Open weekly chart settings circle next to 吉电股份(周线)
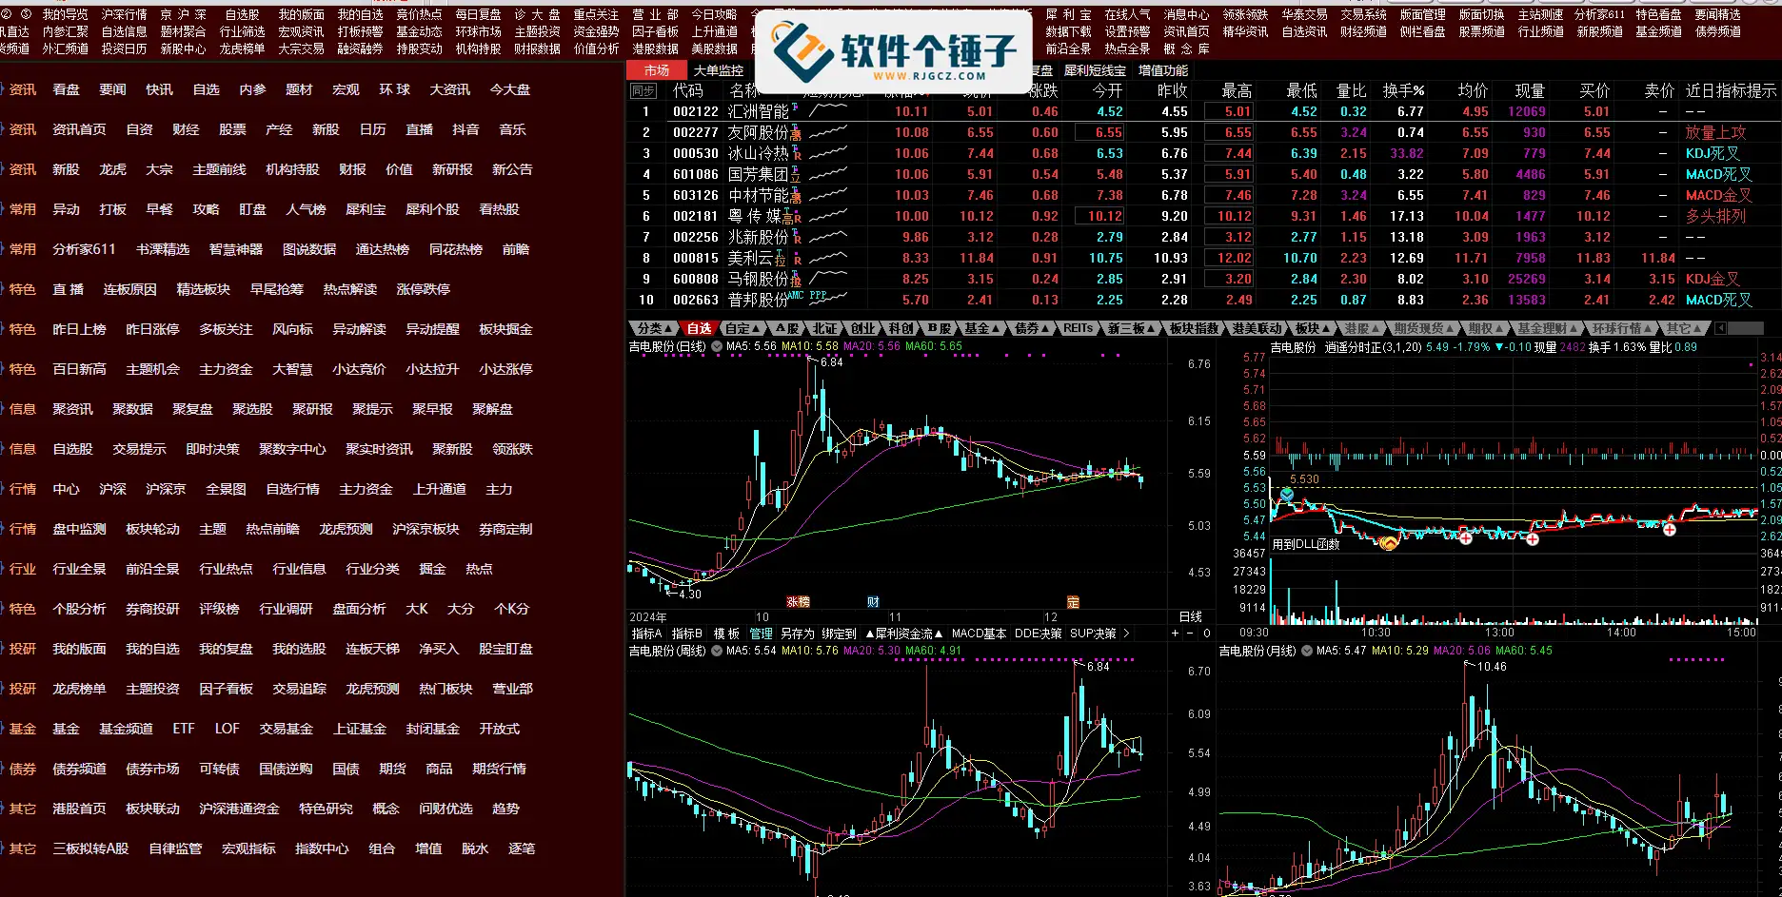The height and width of the screenshot is (897, 1782). point(716,652)
